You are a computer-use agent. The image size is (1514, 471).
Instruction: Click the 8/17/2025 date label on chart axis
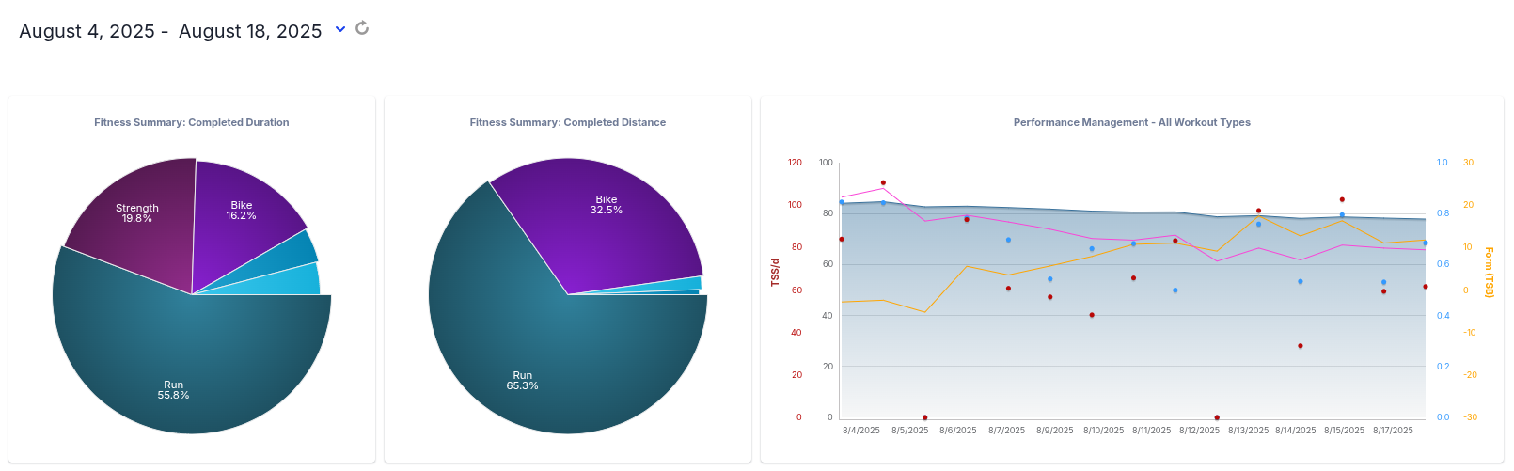coord(1393,431)
